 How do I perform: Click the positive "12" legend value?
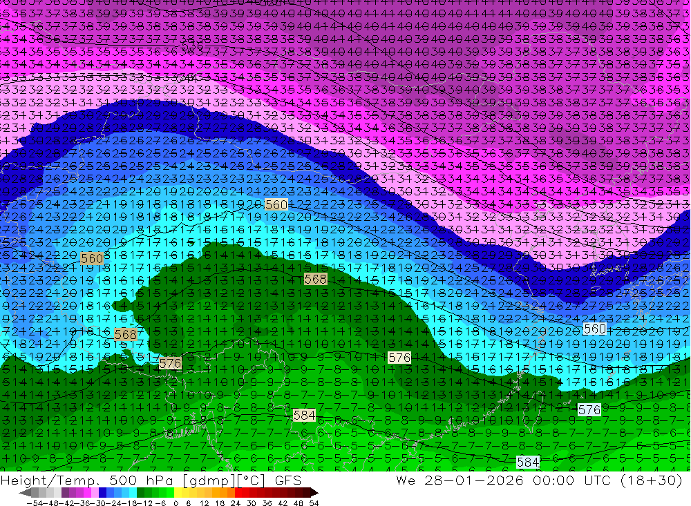(205, 503)
